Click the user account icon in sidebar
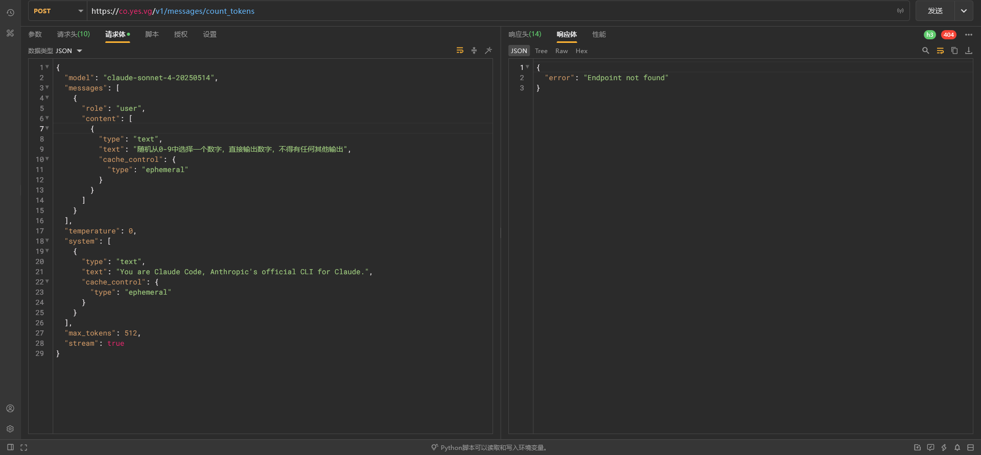981x455 pixels. (x=10, y=409)
